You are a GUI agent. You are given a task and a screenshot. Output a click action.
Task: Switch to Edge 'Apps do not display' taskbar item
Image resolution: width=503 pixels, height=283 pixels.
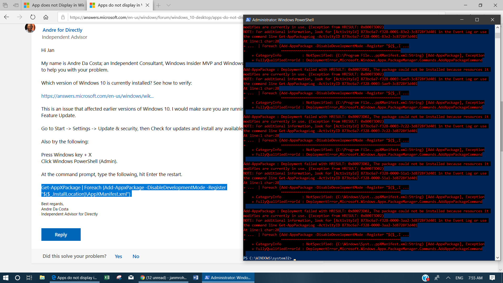(75, 278)
